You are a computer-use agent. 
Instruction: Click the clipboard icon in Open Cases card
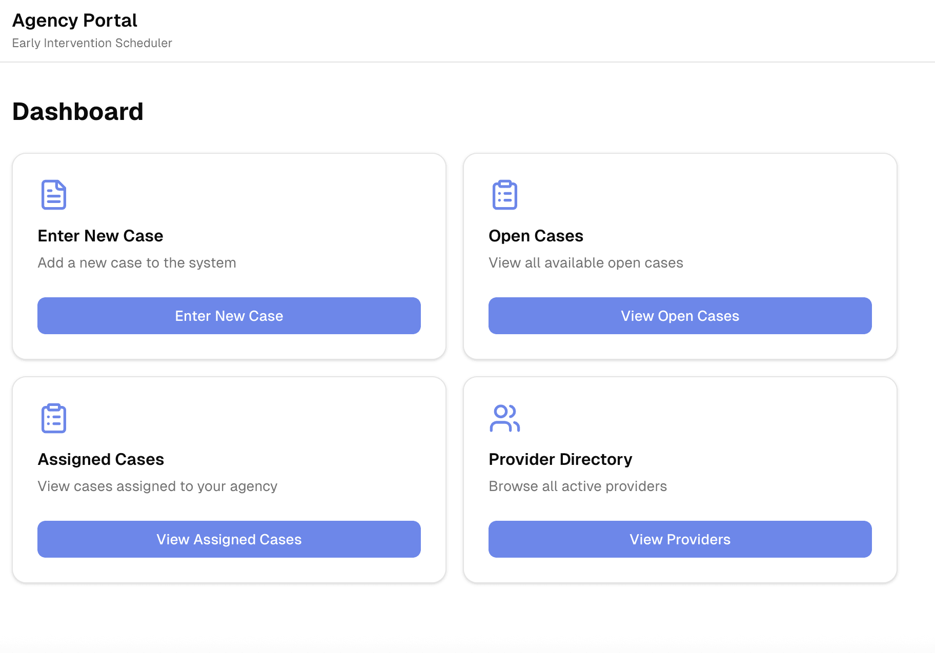point(505,195)
